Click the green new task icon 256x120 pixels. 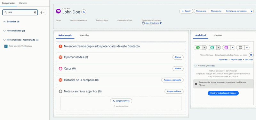pyautogui.click(x=198, y=47)
